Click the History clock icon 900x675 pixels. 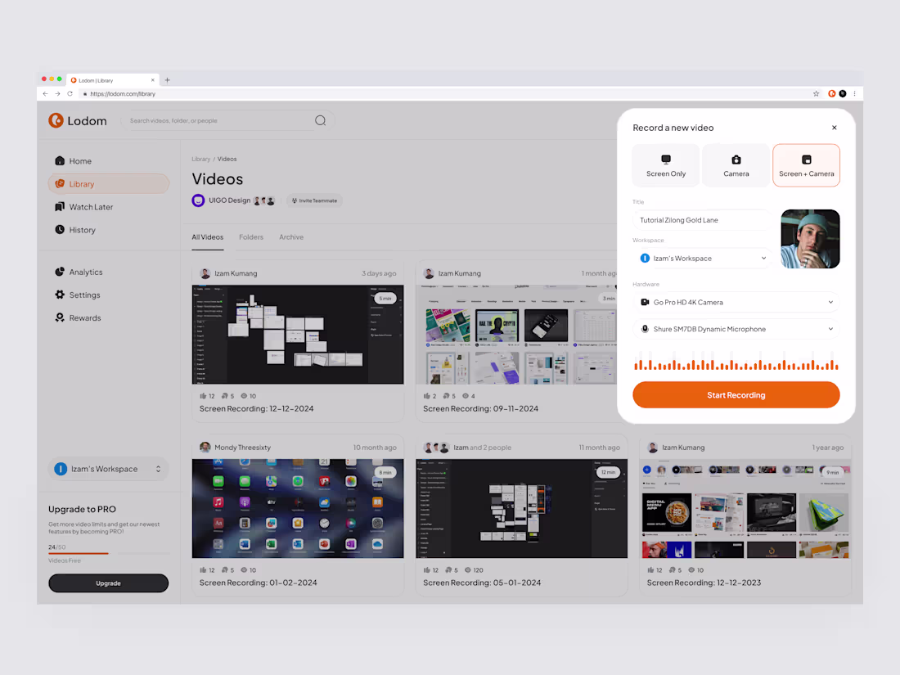[x=61, y=230]
